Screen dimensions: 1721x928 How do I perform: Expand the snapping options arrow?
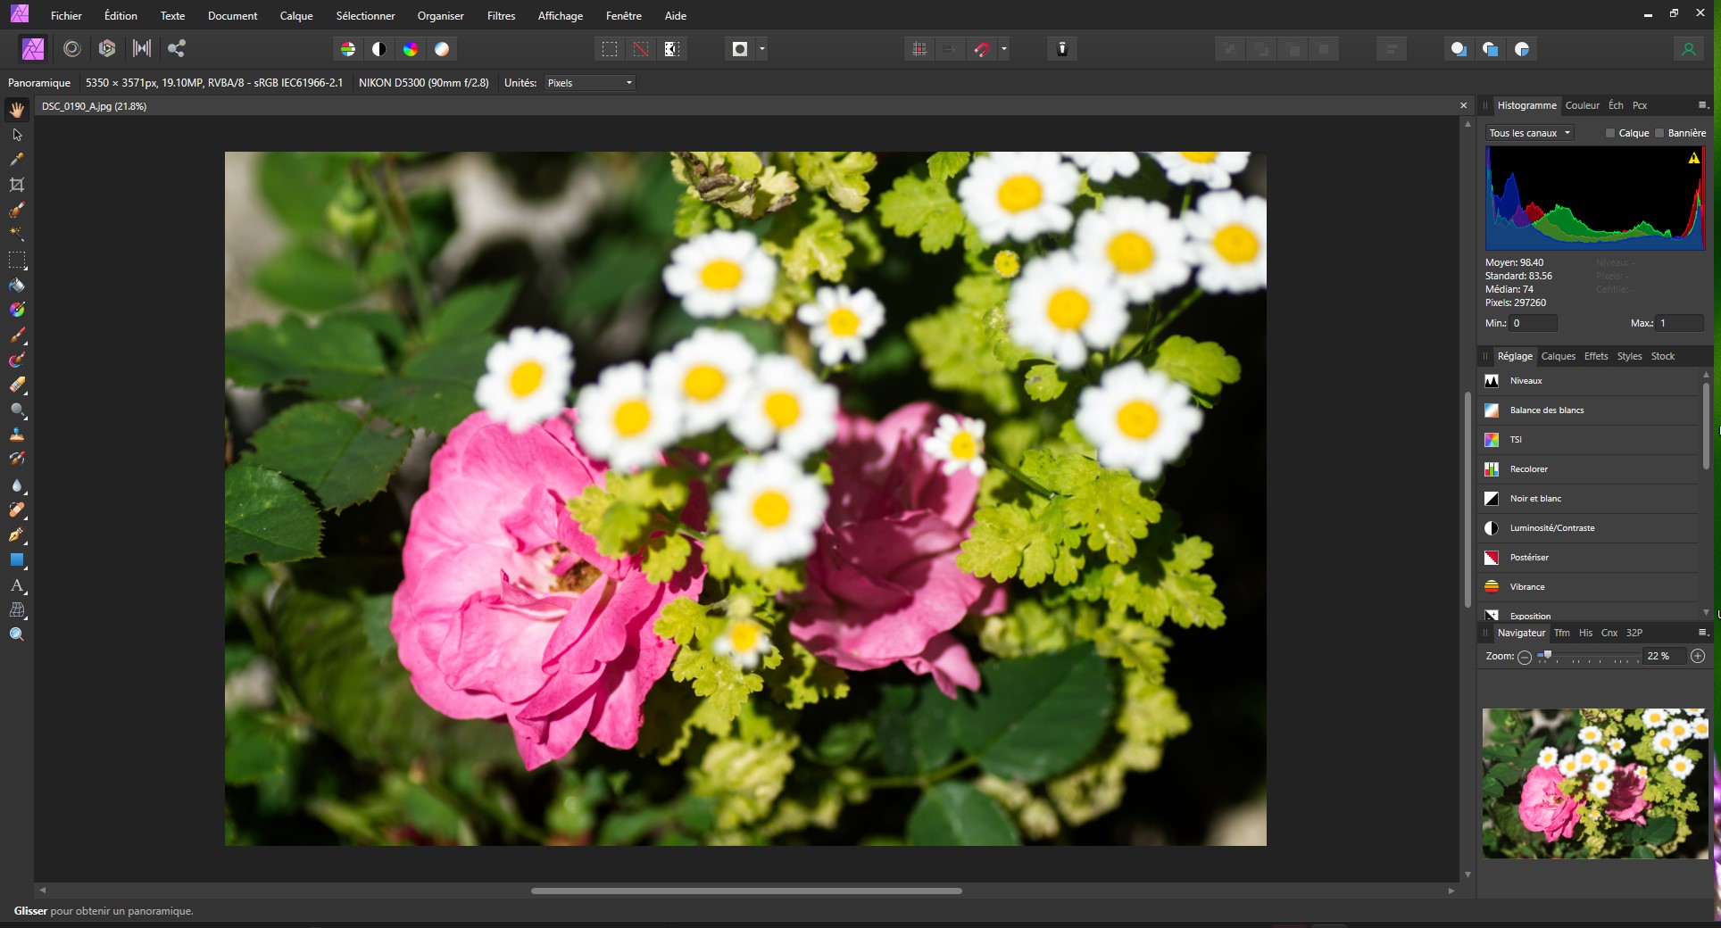tap(1004, 49)
